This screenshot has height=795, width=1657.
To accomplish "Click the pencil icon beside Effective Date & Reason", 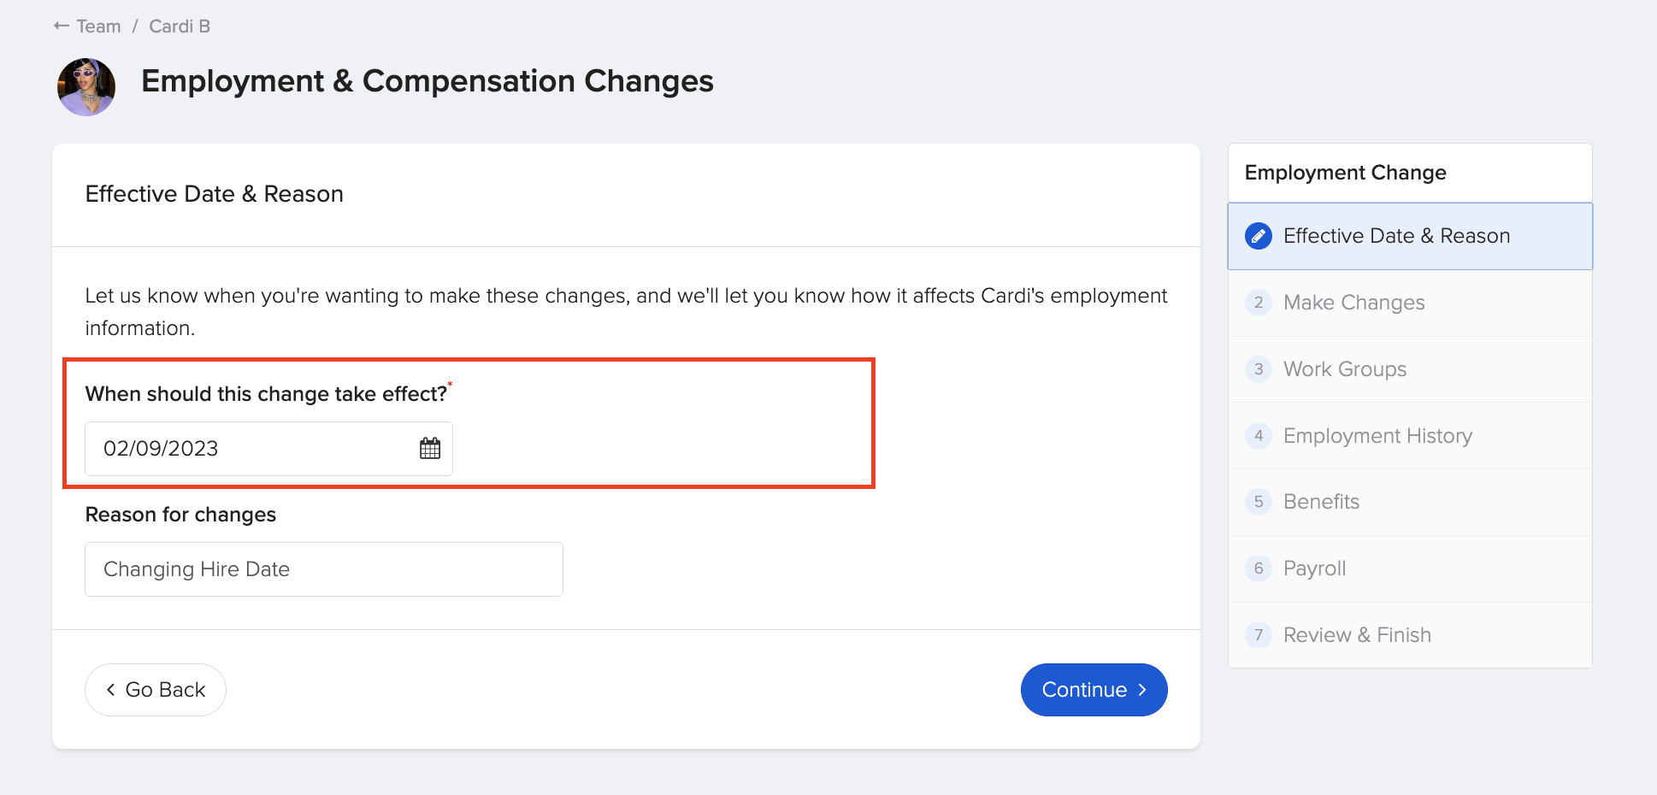I will [1257, 236].
